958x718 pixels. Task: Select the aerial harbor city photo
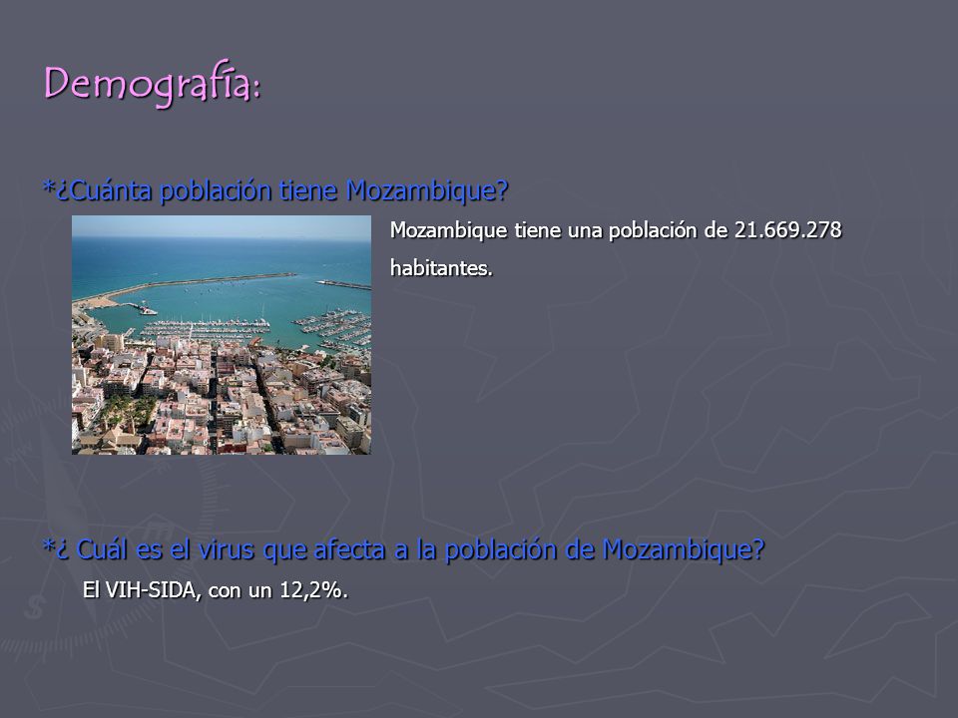[222, 335]
